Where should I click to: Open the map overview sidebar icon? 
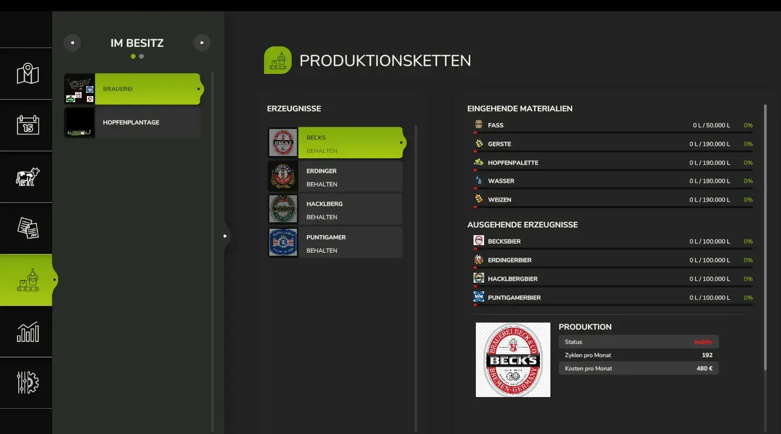[x=28, y=74]
